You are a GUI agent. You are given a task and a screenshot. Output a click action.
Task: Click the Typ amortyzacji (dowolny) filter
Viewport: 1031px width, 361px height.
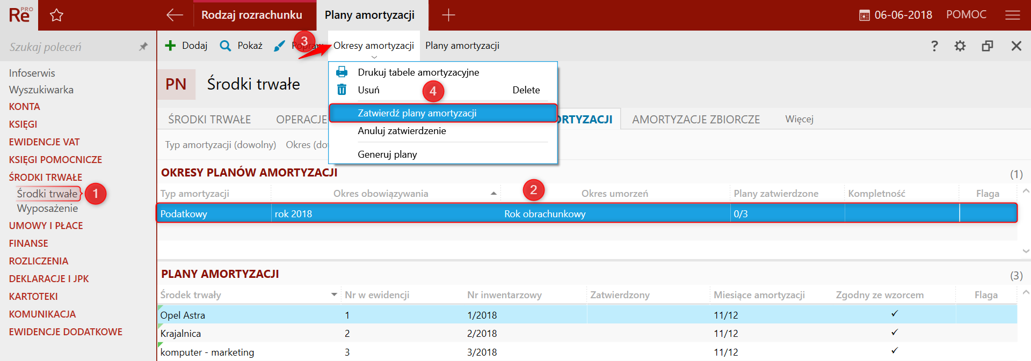(x=221, y=145)
